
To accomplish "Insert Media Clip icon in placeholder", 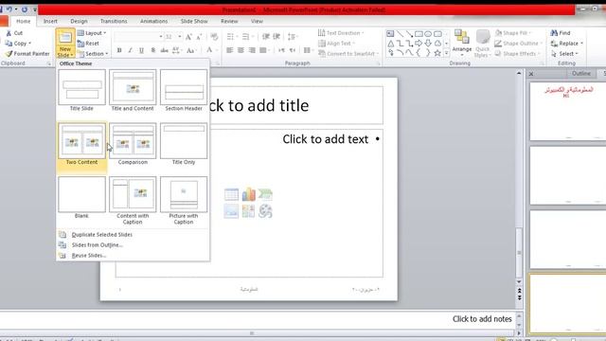I will click(x=265, y=211).
